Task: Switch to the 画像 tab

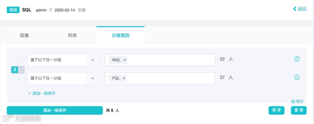Action: [x=24, y=36]
